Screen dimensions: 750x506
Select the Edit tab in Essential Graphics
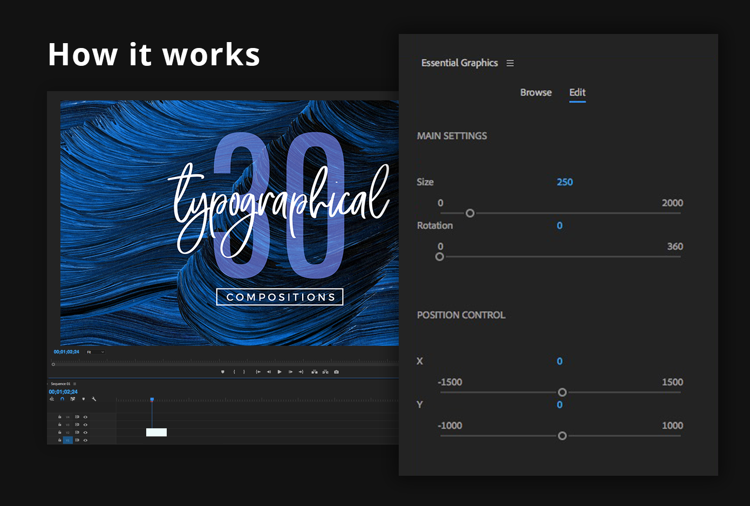577,92
